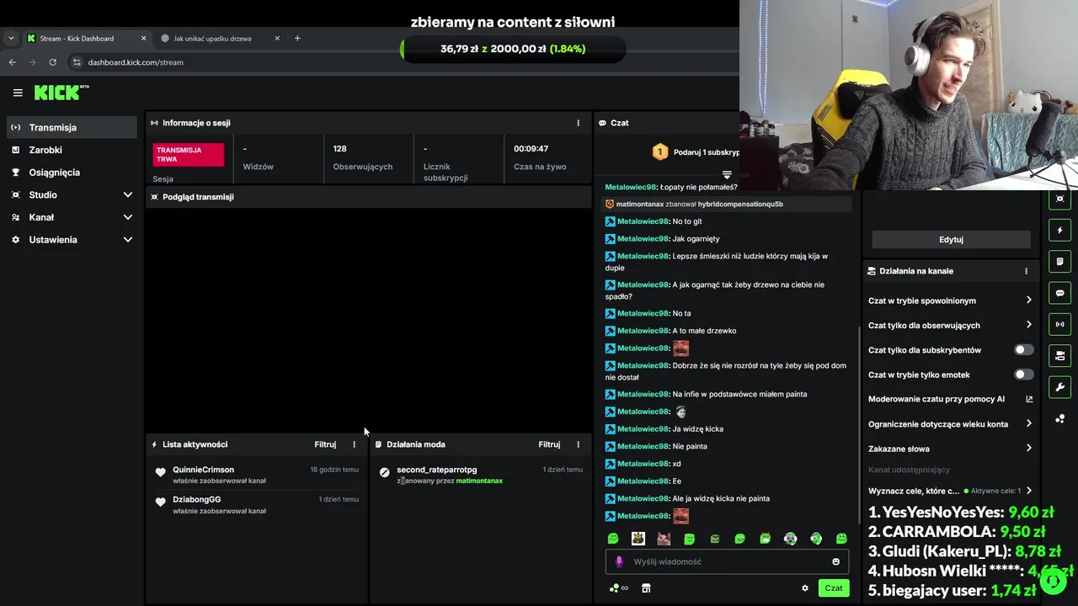Click the Podaruj 1 subskrypcję banner

pos(696,152)
